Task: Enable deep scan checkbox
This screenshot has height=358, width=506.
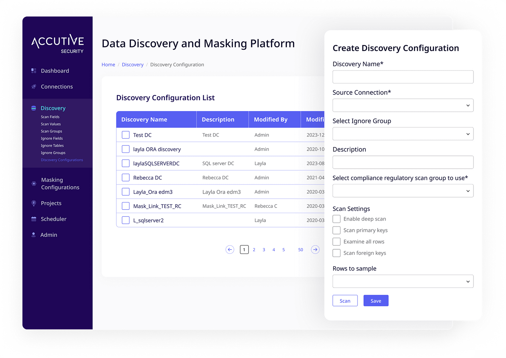Action: click(x=336, y=219)
